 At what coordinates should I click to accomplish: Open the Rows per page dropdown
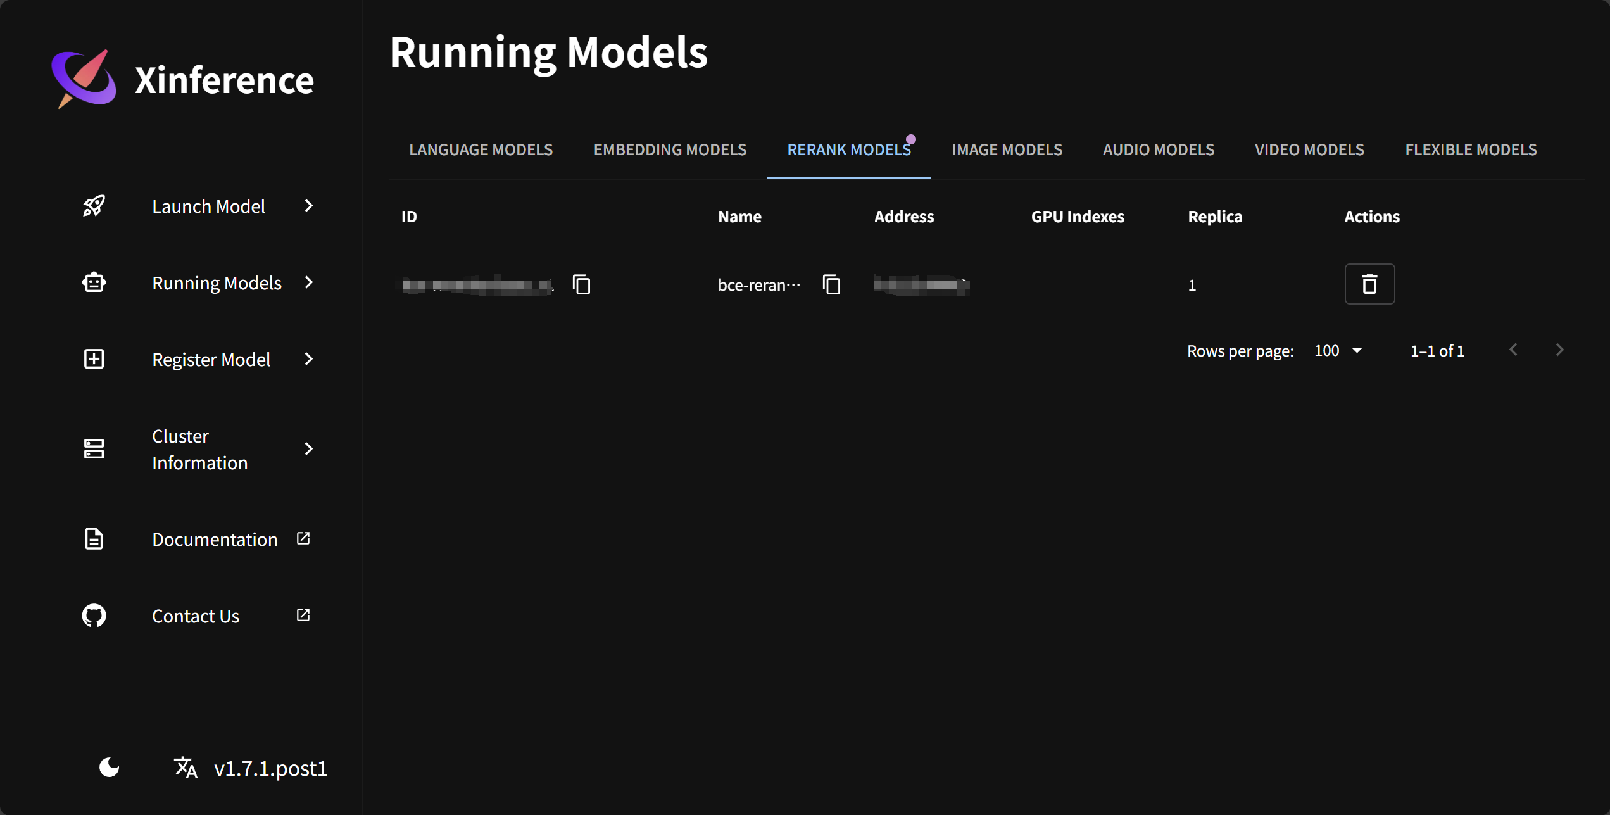[1338, 351]
